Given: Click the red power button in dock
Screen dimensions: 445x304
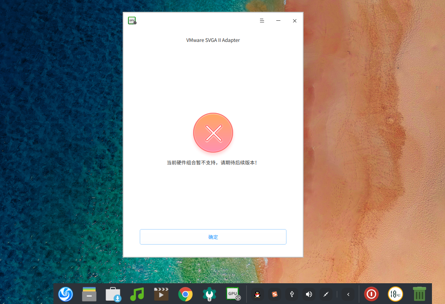Looking at the screenshot, I should [371, 294].
